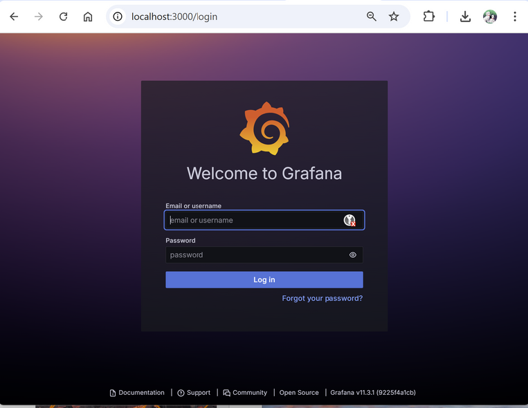Image resolution: width=528 pixels, height=408 pixels.
Task: Reload the page with the refresh icon
Action: (x=63, y=17)
